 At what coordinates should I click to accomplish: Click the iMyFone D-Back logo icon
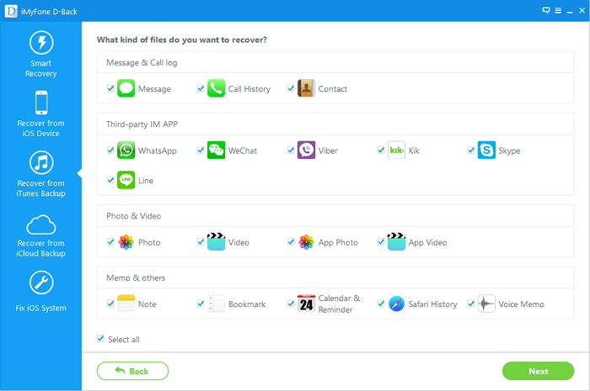pyautogui.click(x=10, y=11)
